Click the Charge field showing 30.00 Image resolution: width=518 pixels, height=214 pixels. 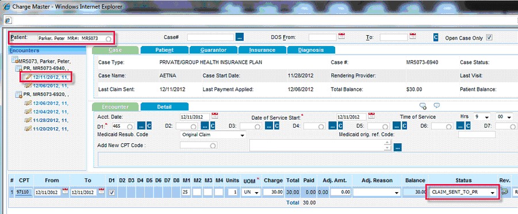[274, 192]
